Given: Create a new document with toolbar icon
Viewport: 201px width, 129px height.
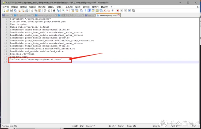Looking at the screenshot, I should click(x=4, y=11).
